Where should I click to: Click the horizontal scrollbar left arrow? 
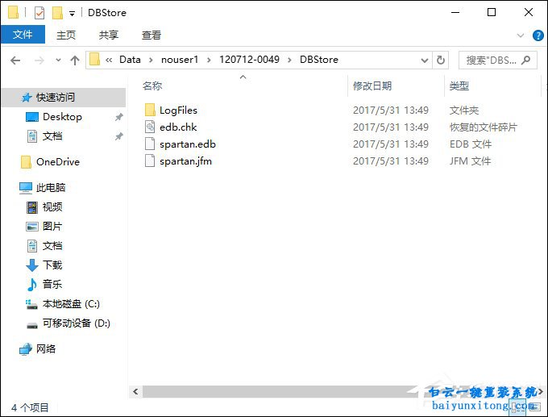[x=135, y=392]
